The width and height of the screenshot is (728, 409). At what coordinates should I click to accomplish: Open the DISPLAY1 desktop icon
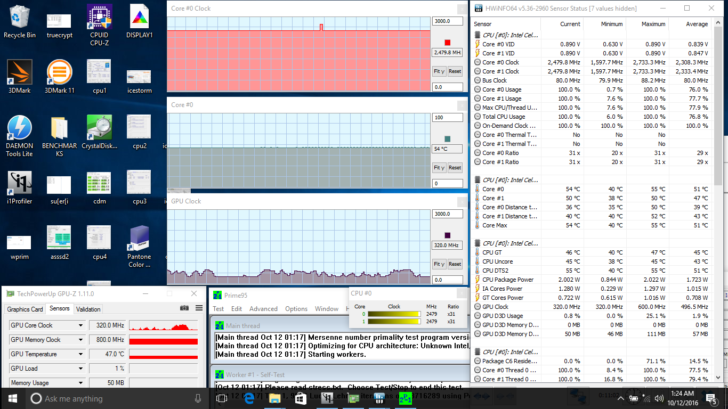click(x=139, y=21)
